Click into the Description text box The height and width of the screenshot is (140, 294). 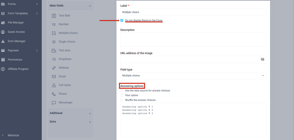coord(193,40)
